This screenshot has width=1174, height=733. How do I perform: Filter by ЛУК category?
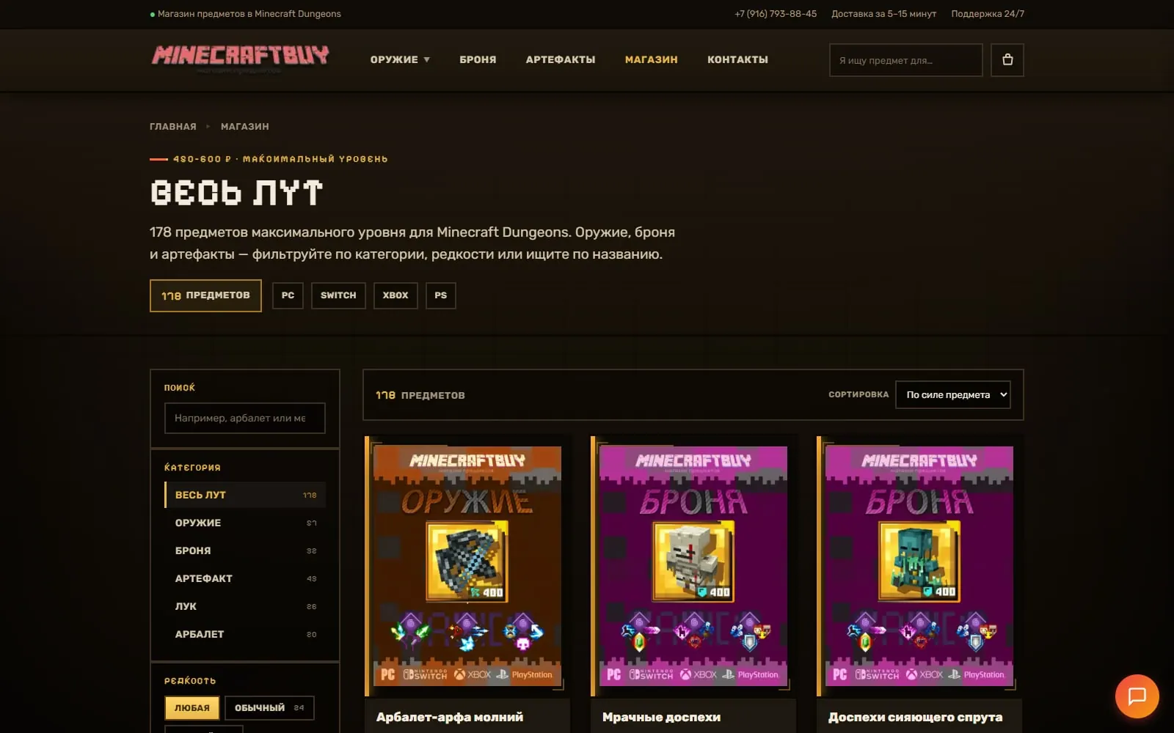pyautogui.click(x=245, y=606)
